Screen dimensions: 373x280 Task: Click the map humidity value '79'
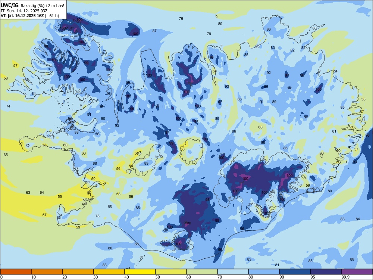click(209, 34)
